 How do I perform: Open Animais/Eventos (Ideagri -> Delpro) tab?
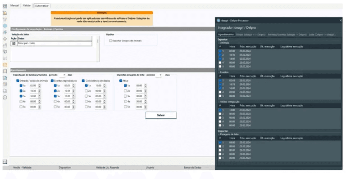click(287, 35)
